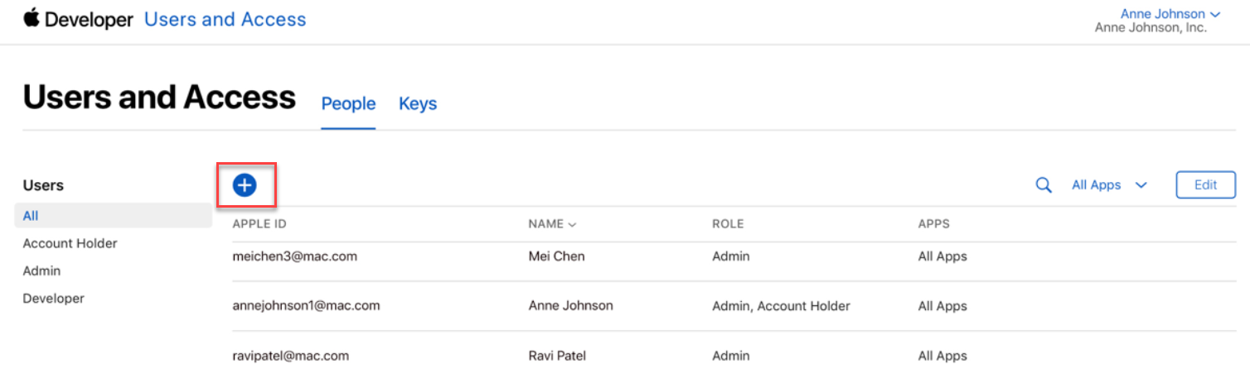
Task: Select the People tab
Action: tap(348, 104)
